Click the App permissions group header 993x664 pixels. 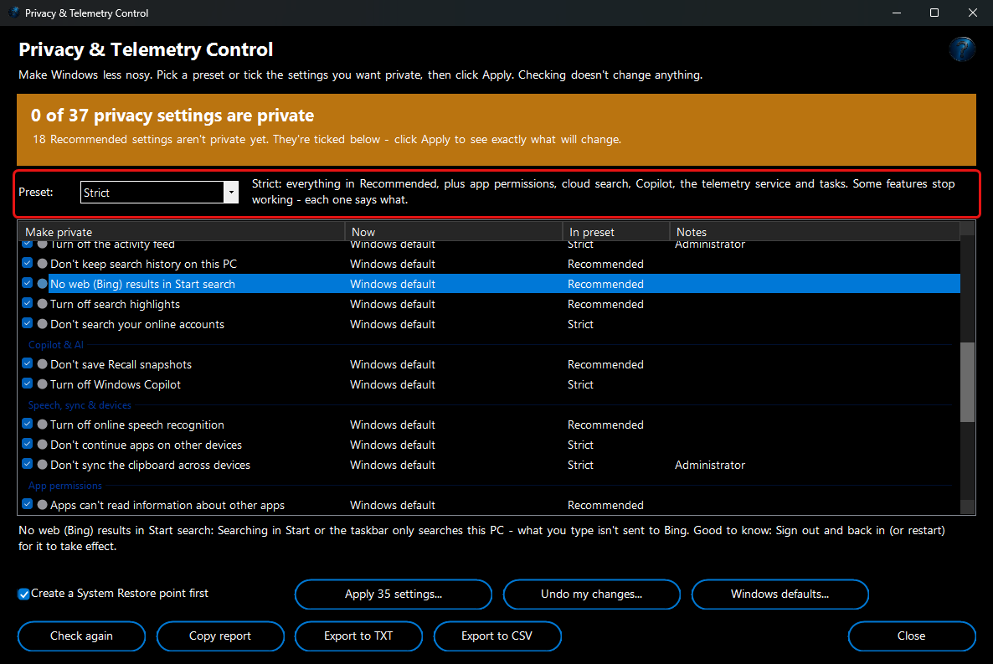click(65, 486)
